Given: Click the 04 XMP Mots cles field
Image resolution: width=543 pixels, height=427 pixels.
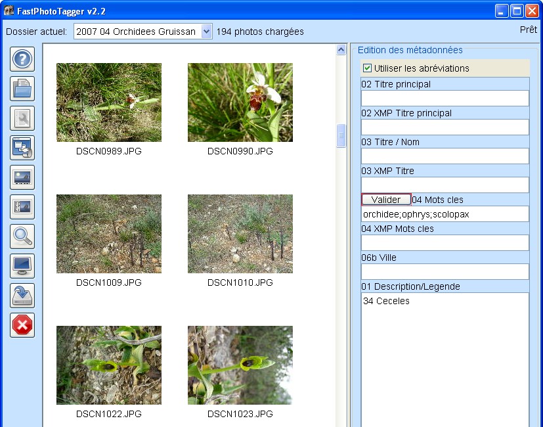Looking at the screenshot, I should (x=445, y=242).
